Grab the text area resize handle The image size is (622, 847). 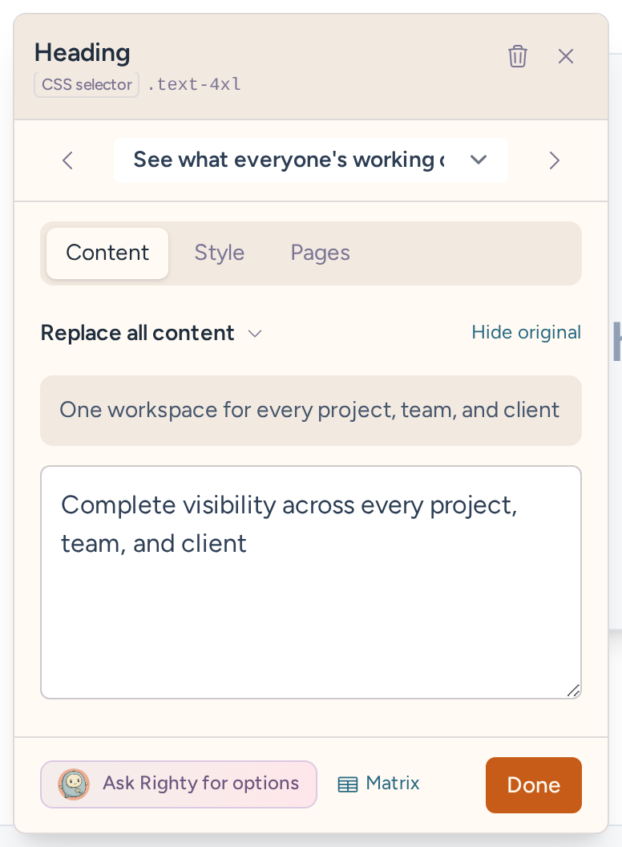coord(573,691)
